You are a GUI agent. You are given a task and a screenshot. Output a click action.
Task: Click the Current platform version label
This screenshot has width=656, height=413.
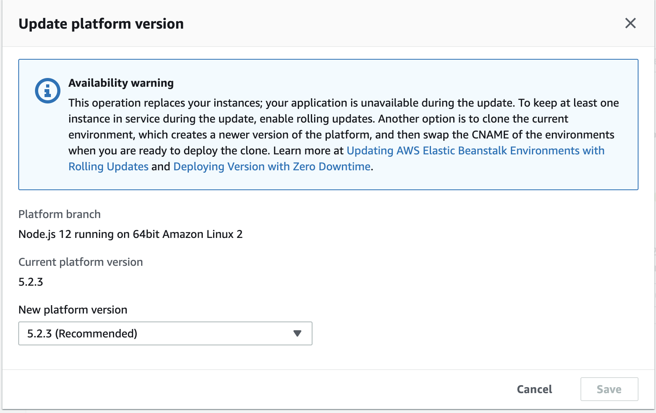coord(80,262)
